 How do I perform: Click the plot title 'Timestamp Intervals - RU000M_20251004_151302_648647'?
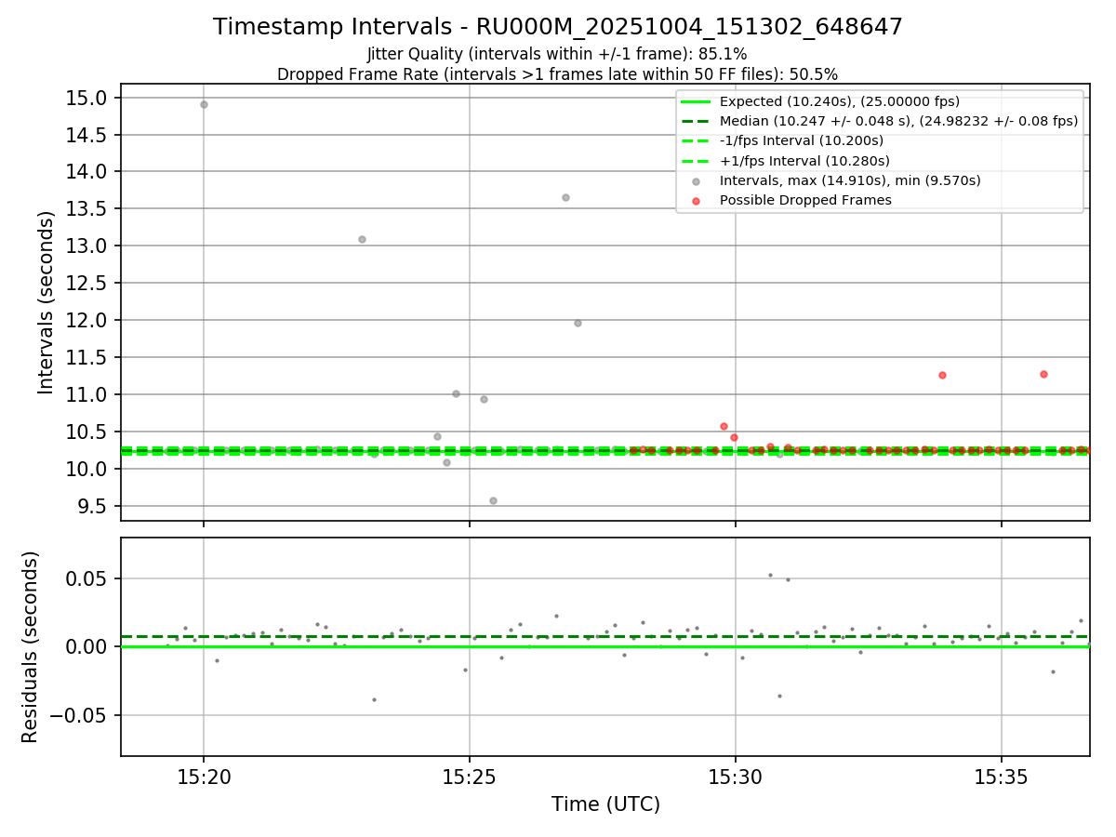tap(558, 27)
